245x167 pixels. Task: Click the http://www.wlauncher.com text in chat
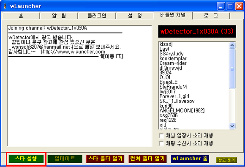[x=74, y=52]
